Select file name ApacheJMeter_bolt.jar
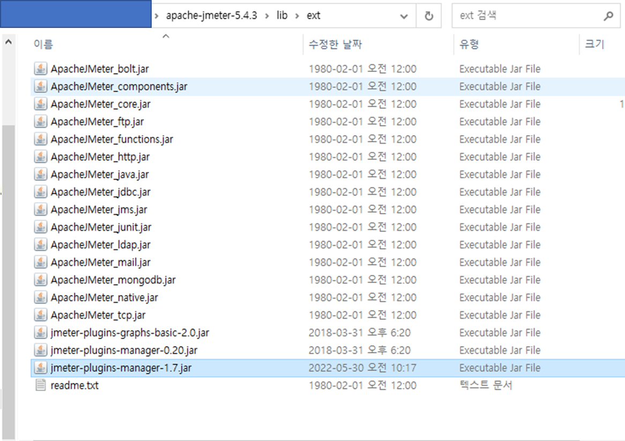 pos(100,69)
